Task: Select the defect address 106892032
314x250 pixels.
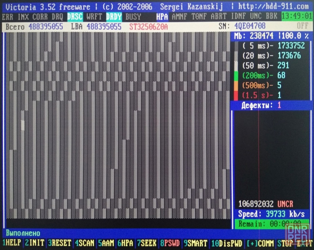Action: (256, 204)
